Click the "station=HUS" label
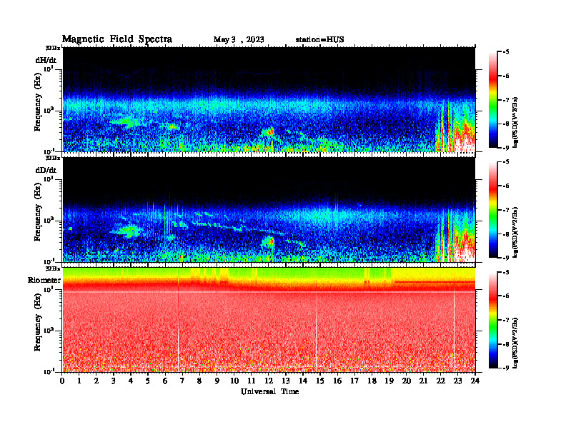 (x=319, y=40)
